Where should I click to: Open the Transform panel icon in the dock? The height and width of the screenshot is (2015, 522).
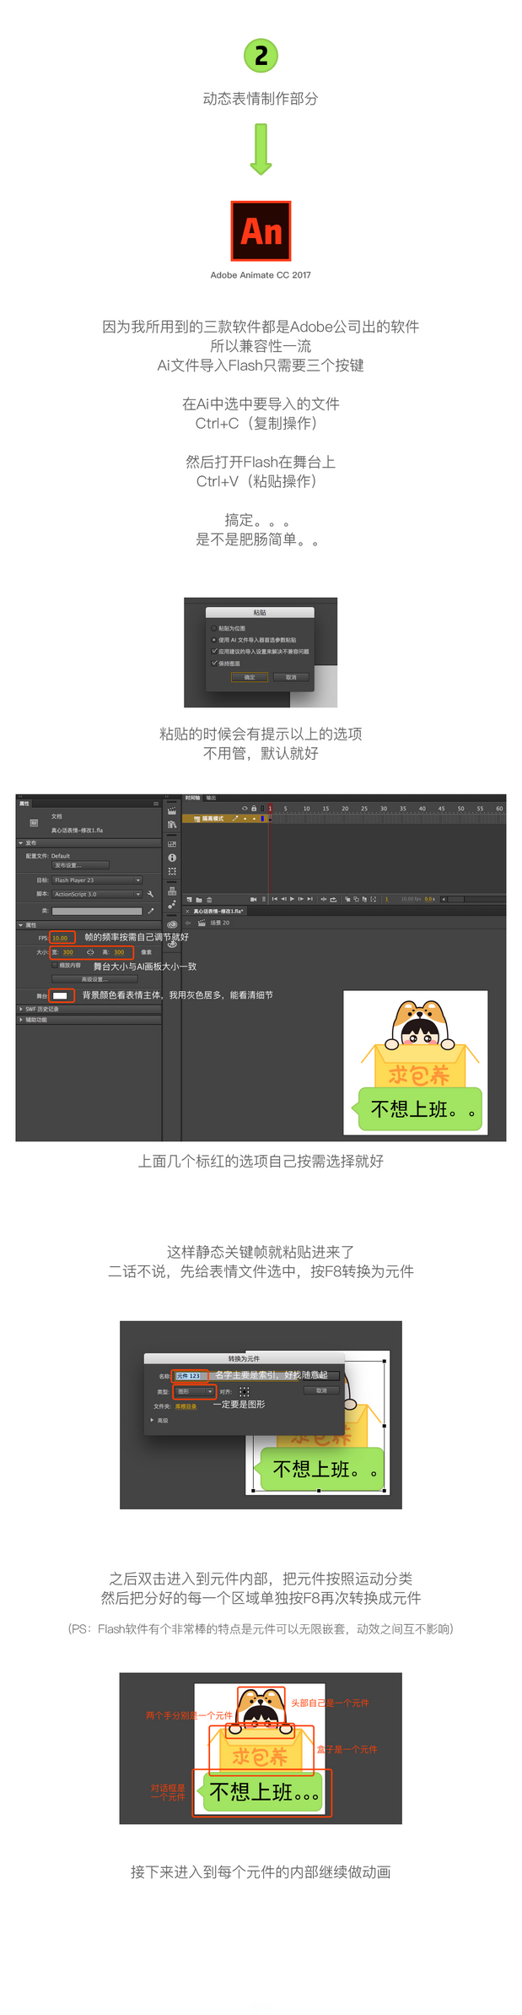pyautogui.click(x=172, y=871)
